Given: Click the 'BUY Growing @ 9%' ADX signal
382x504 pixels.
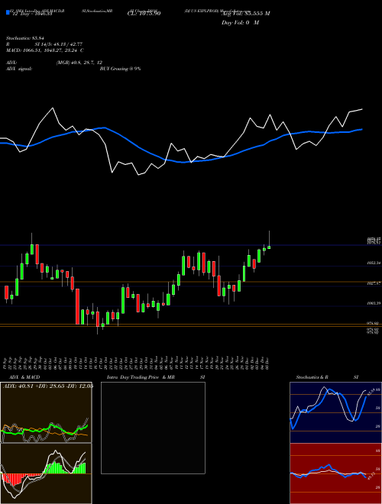Looking at the screenshot, I should pyautogui.click(x=120, y=69).
